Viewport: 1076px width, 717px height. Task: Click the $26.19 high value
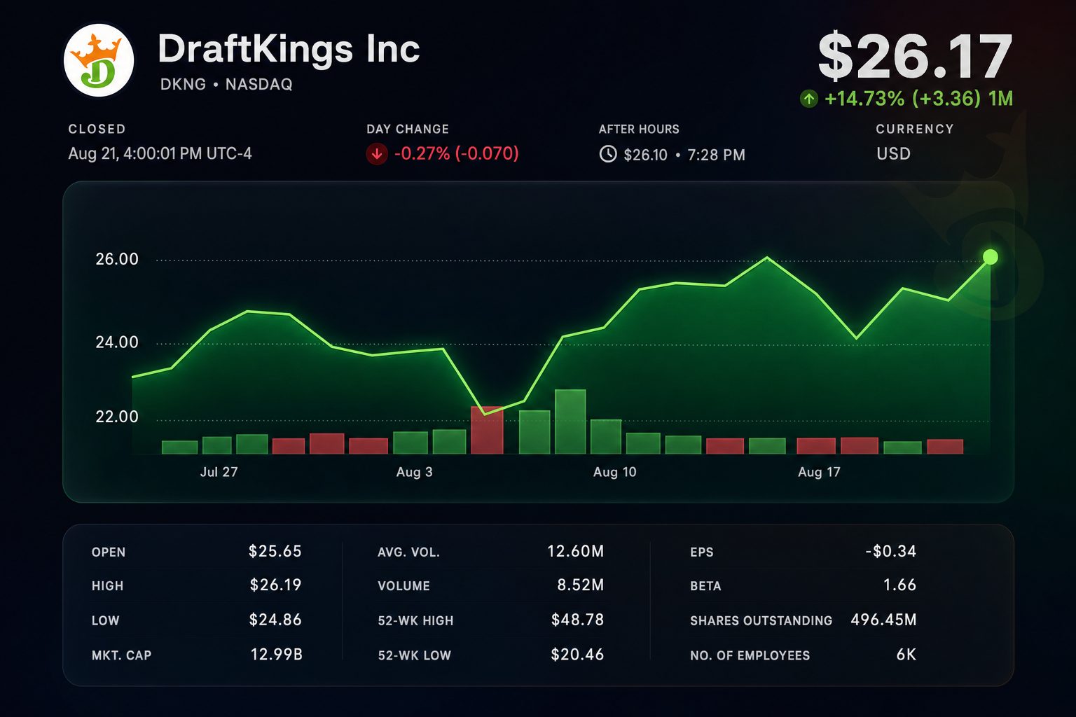(275, 585)
